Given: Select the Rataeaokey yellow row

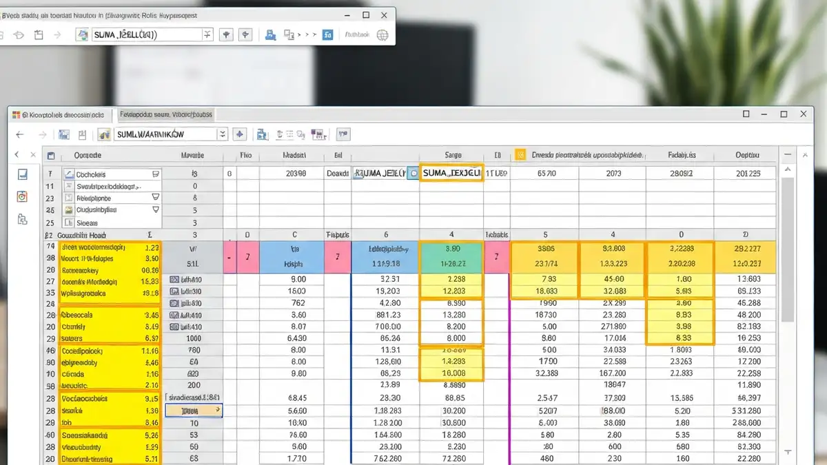Looking at the screenshot, I should (x=110, y=270).
